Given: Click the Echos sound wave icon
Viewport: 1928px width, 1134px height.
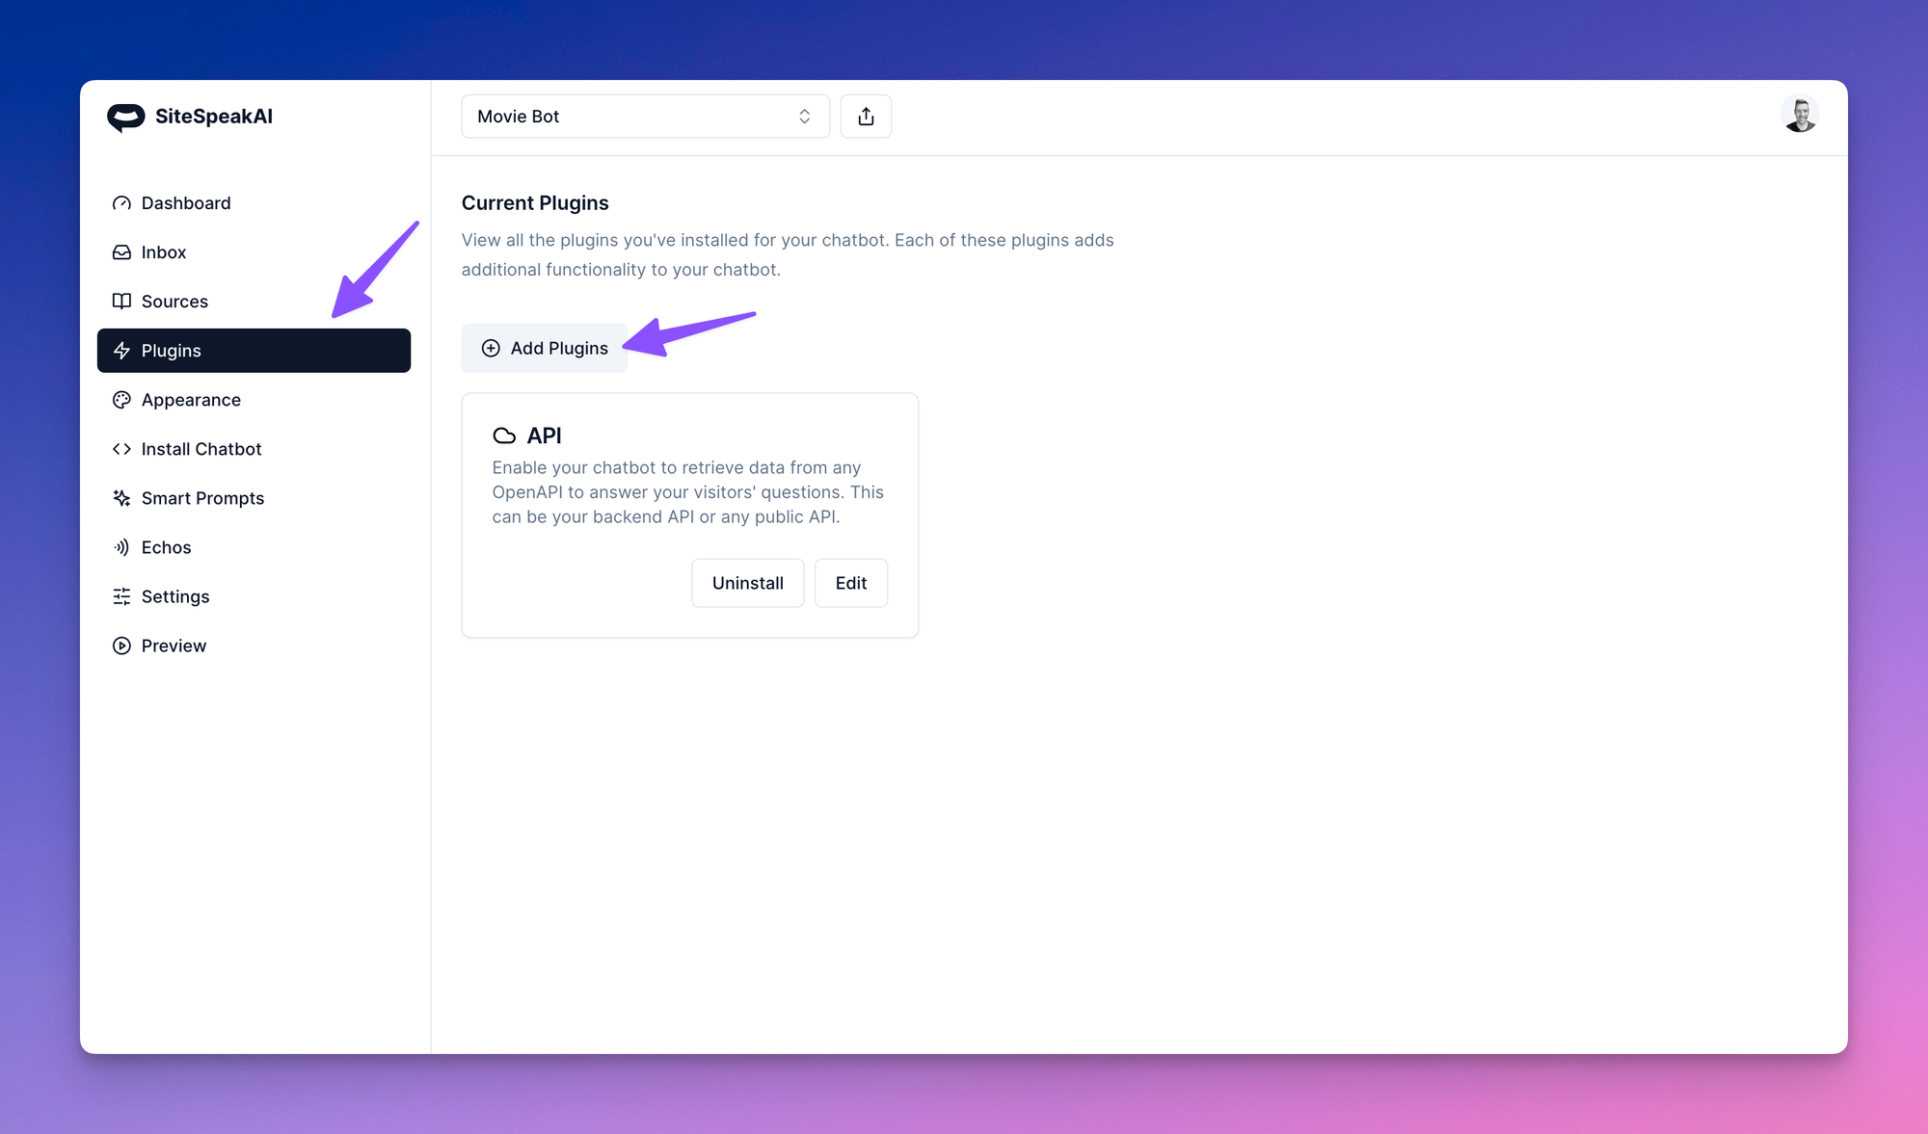Looking at the screenshot, I should tap(121, 547).
